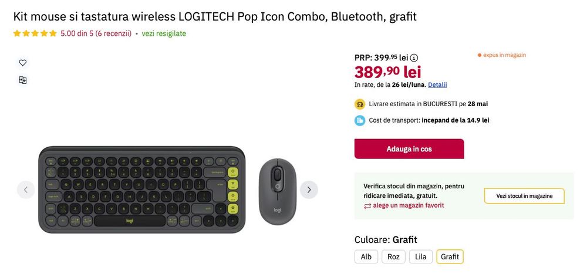The image size is (587, 274).
Task: Click the Vezi stocul in magazine button
Action: coord(524,196)
